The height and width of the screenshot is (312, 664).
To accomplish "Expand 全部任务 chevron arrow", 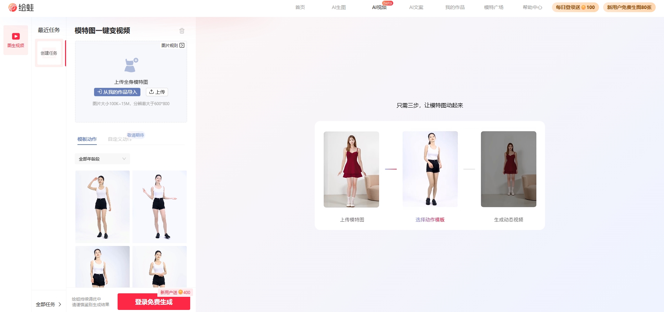I will pyautogui.click(x=60, y=304).
